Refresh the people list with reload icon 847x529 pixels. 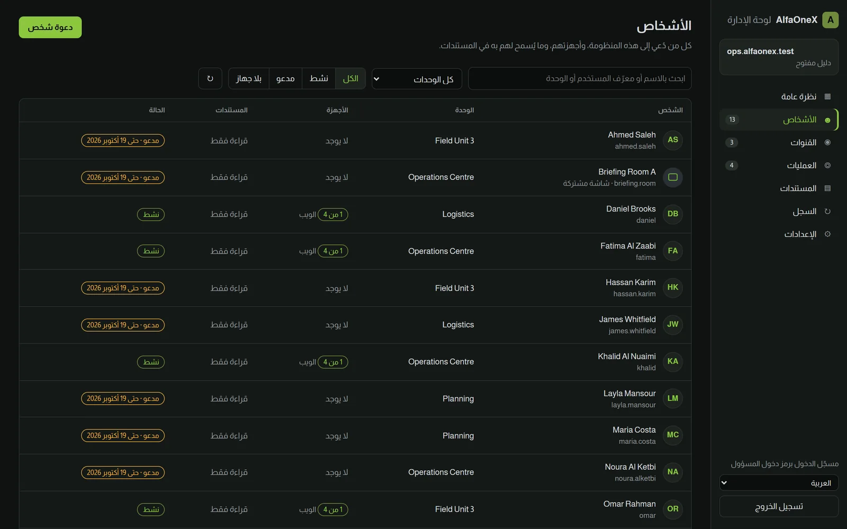click(210, 78)
